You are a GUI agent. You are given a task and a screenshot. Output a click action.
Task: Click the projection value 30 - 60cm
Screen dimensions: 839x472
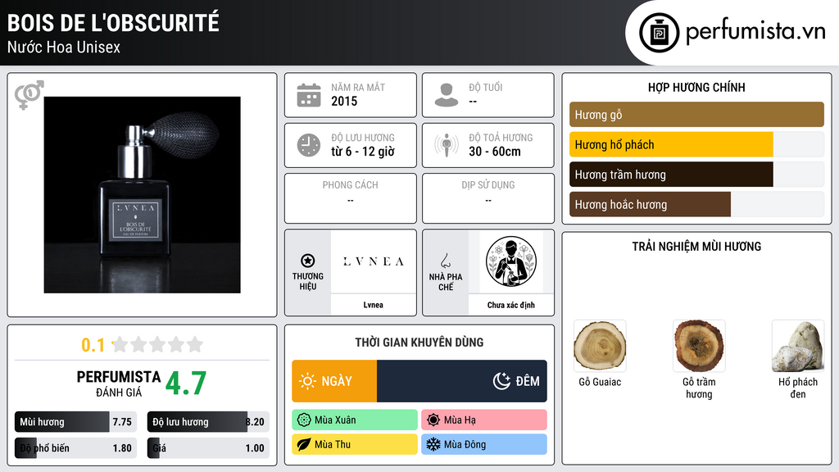495,152
